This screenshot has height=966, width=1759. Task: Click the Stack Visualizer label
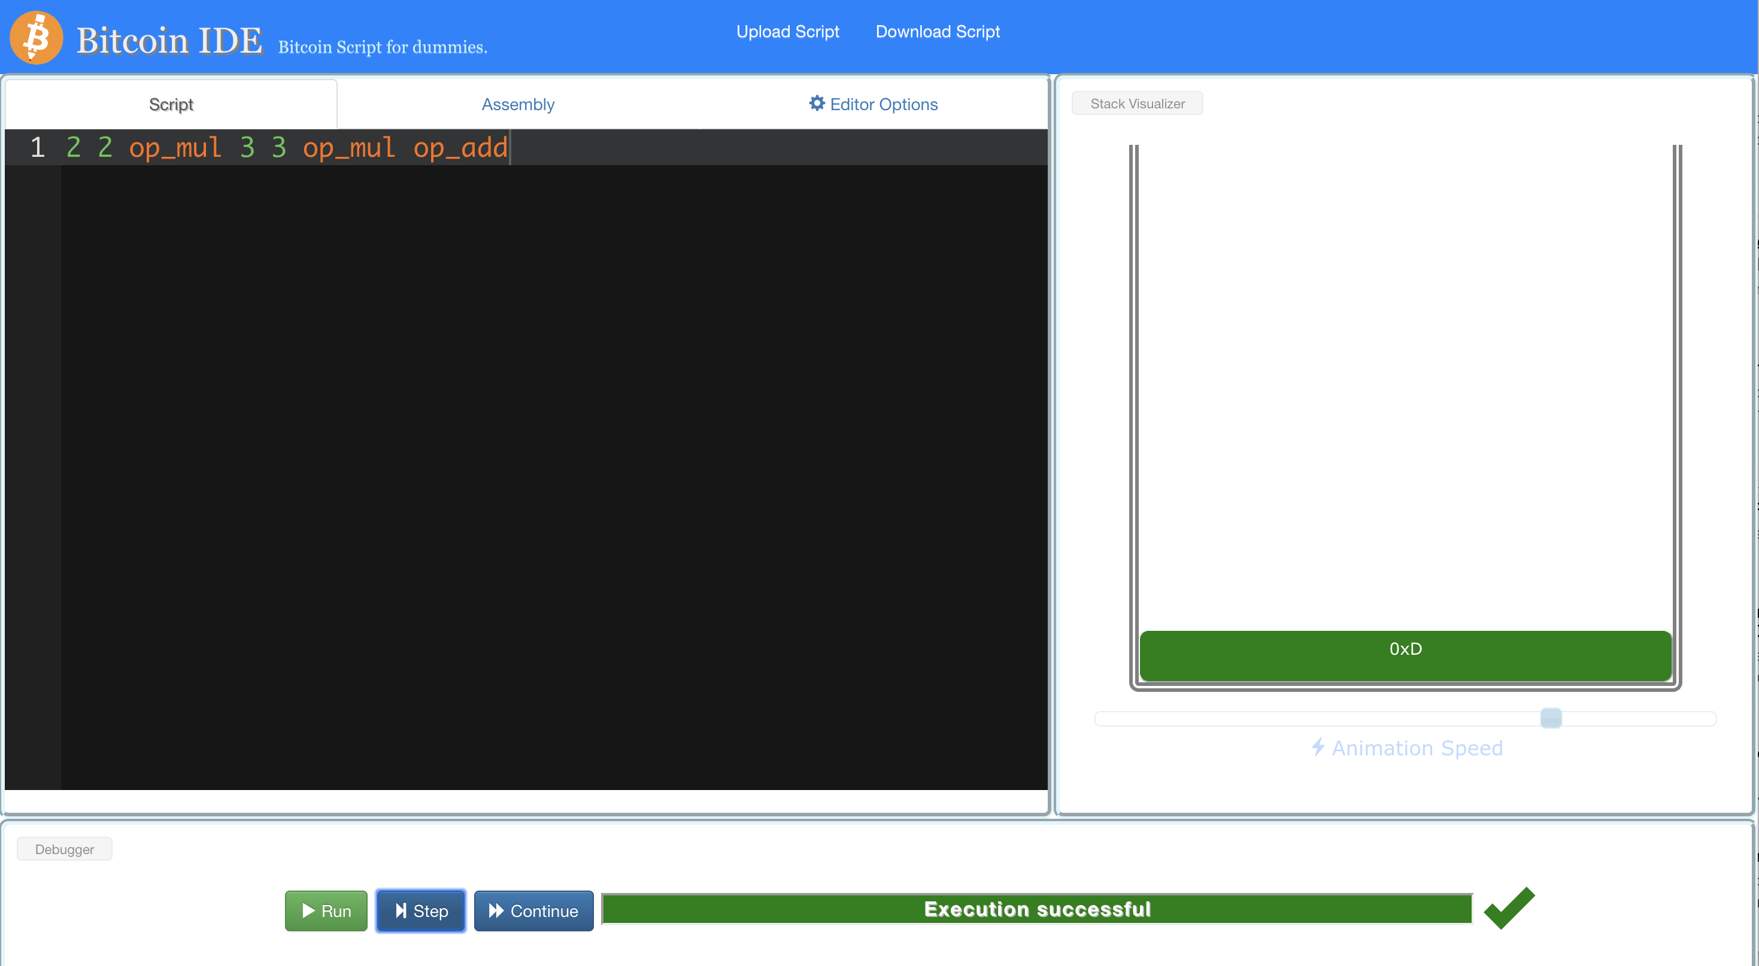click(x=1138, y=104)
